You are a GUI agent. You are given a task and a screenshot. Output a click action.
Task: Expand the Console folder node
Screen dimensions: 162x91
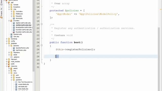(9, 5)
